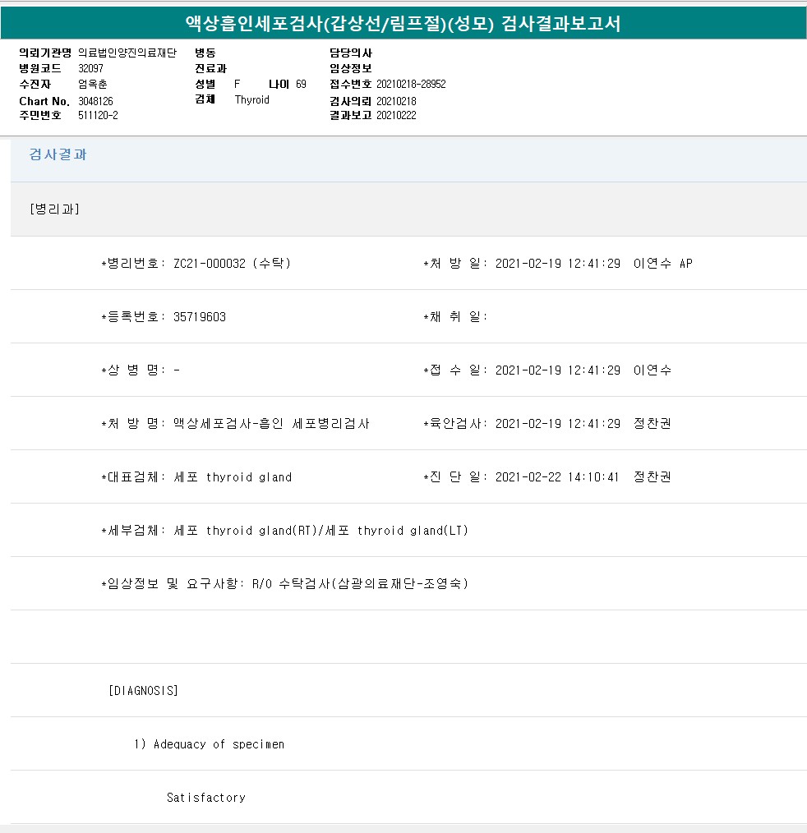The image size is (807, 833).
Task: Select the [DIAGNOSIS] heading
Action: point(143,691)
